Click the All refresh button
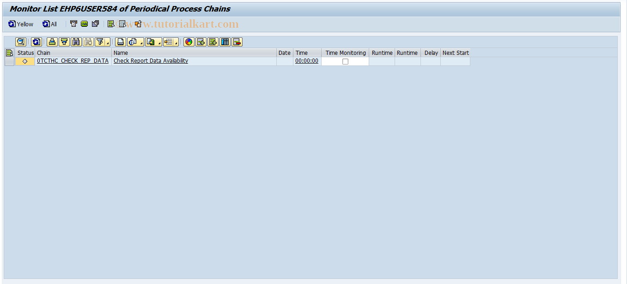 coord(49,24)
